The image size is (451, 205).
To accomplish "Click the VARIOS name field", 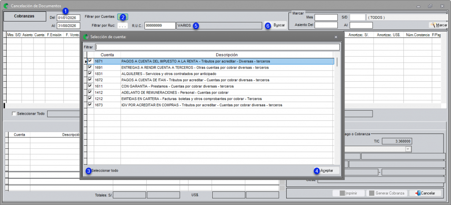I will click(x=219, y=25).
